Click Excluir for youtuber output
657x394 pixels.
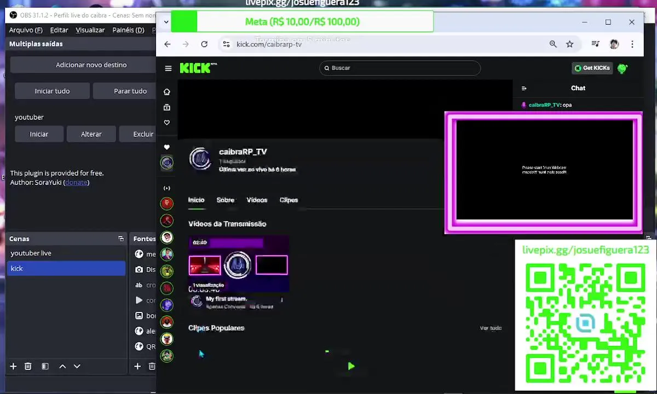(138, 134)
